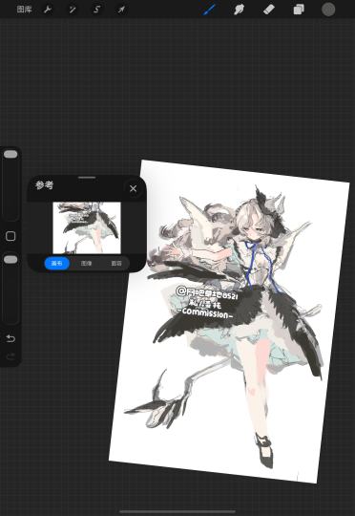Screen dimensions: 355x516
Task: Open the Adjustments magic wand menu
Action: click(73, 10)
